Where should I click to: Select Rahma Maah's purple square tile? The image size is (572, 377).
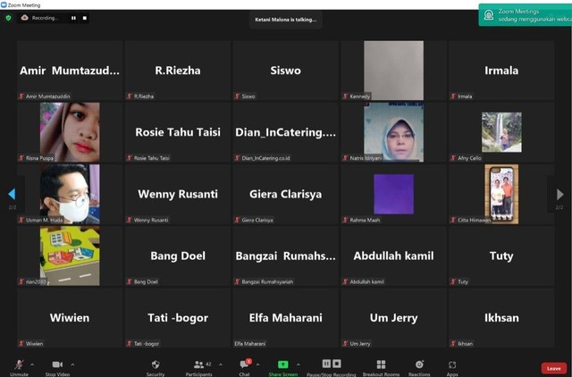point(393,194)
